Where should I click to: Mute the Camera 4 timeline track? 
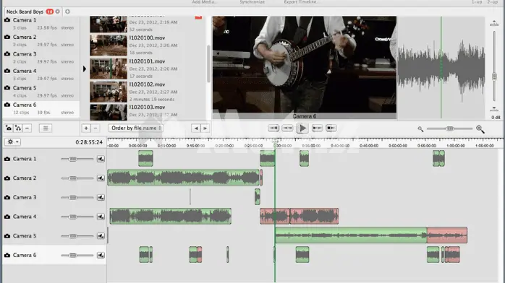coord(101,217)
